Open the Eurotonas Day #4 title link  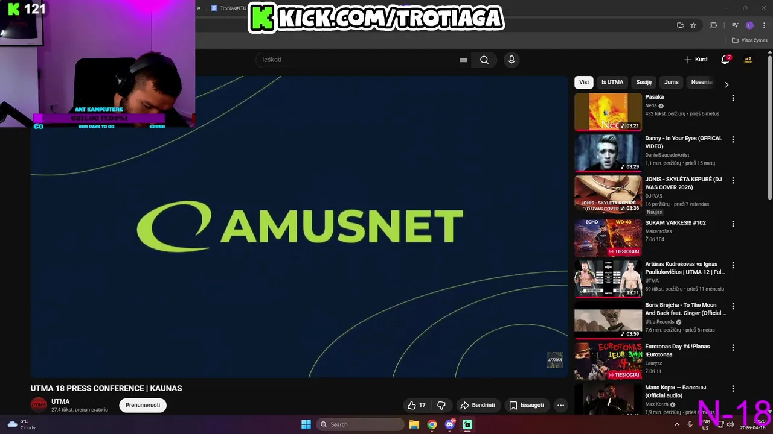click(677, 350)
